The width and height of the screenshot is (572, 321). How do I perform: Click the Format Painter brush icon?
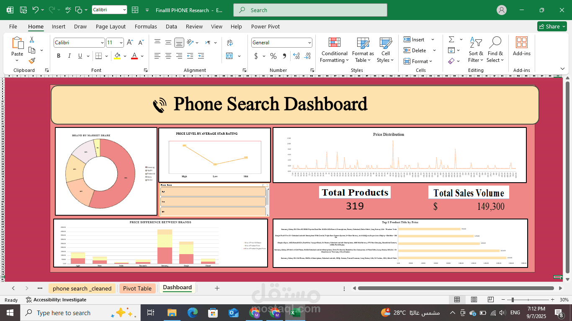32,61
